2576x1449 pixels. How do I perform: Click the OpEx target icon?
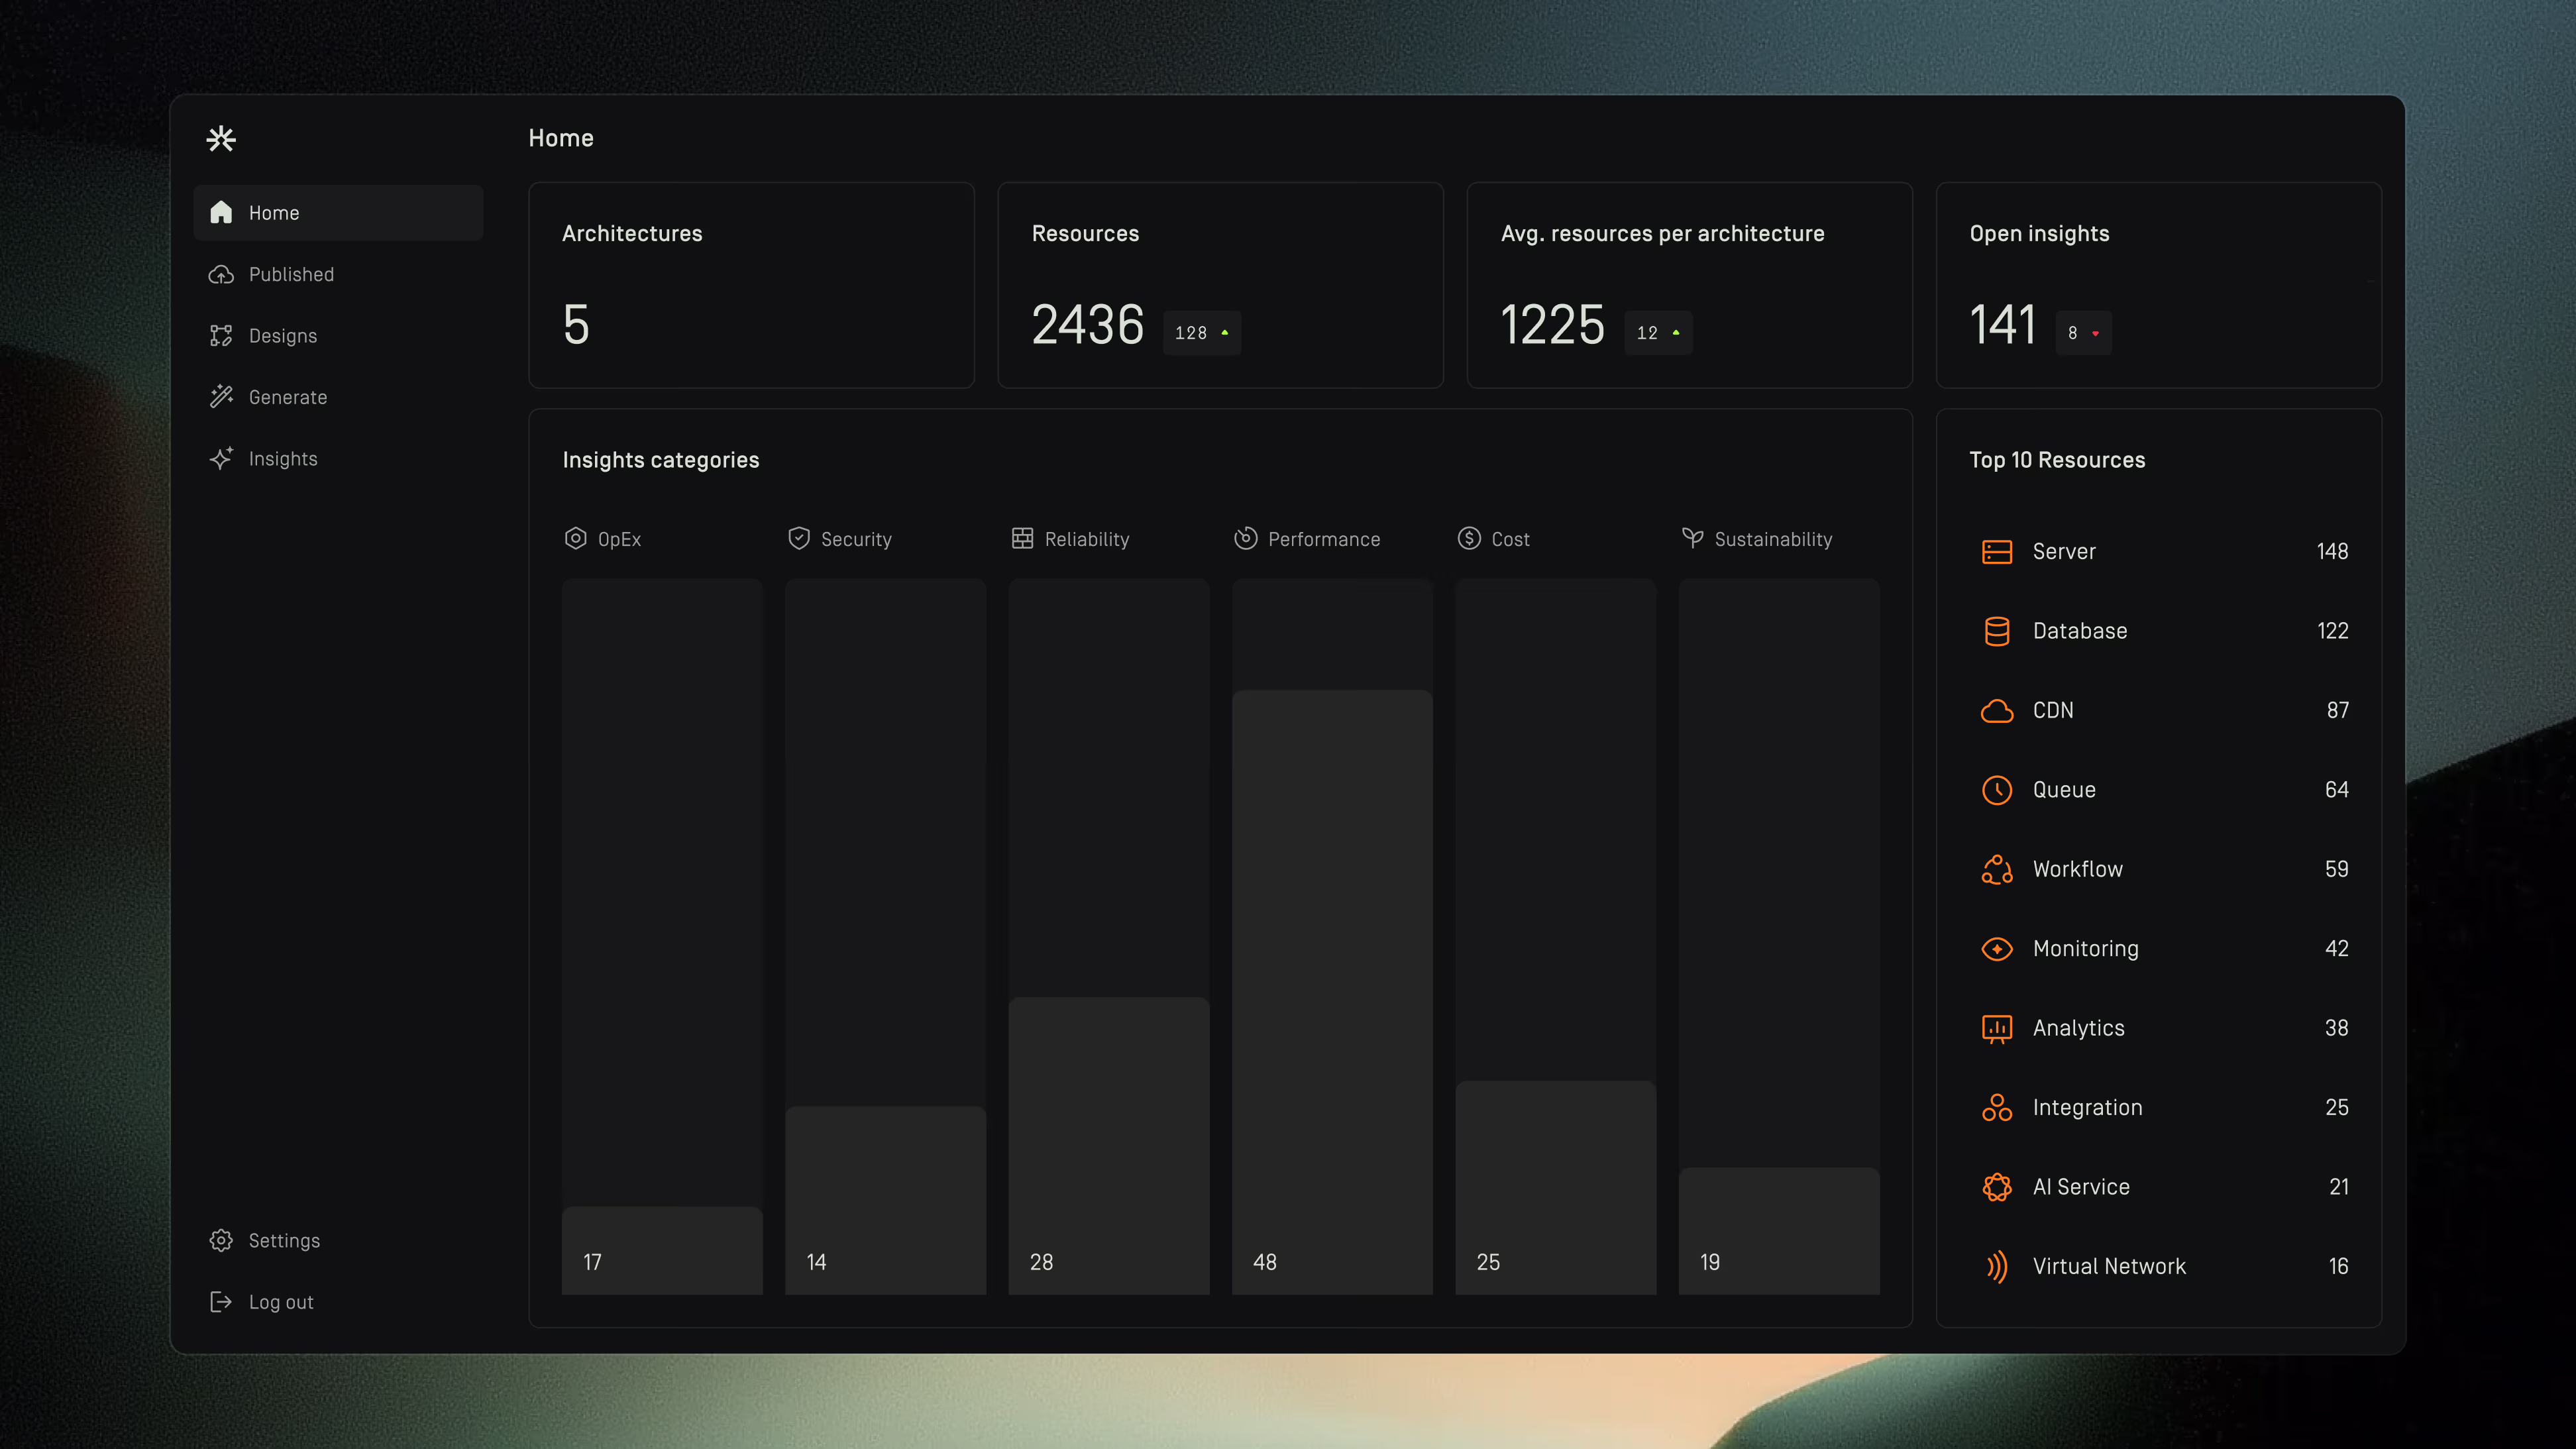coord(575,538)
